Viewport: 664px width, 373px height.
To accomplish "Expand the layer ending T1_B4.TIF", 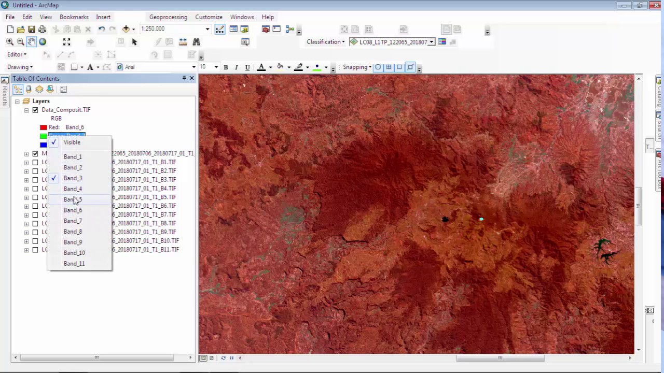I will (x=26, y=189).
